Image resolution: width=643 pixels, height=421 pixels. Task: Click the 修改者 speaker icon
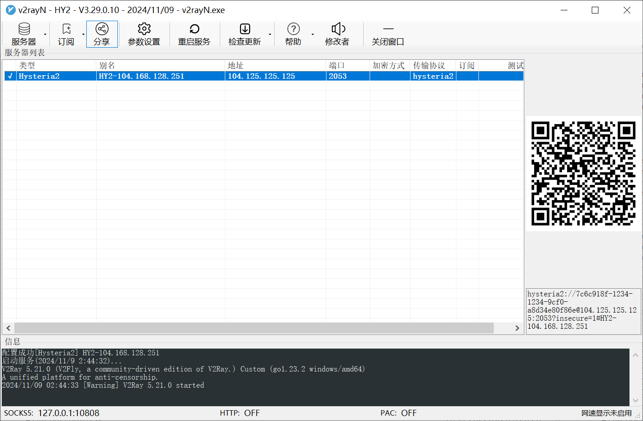pyautogui.click(x=338, y=29)
